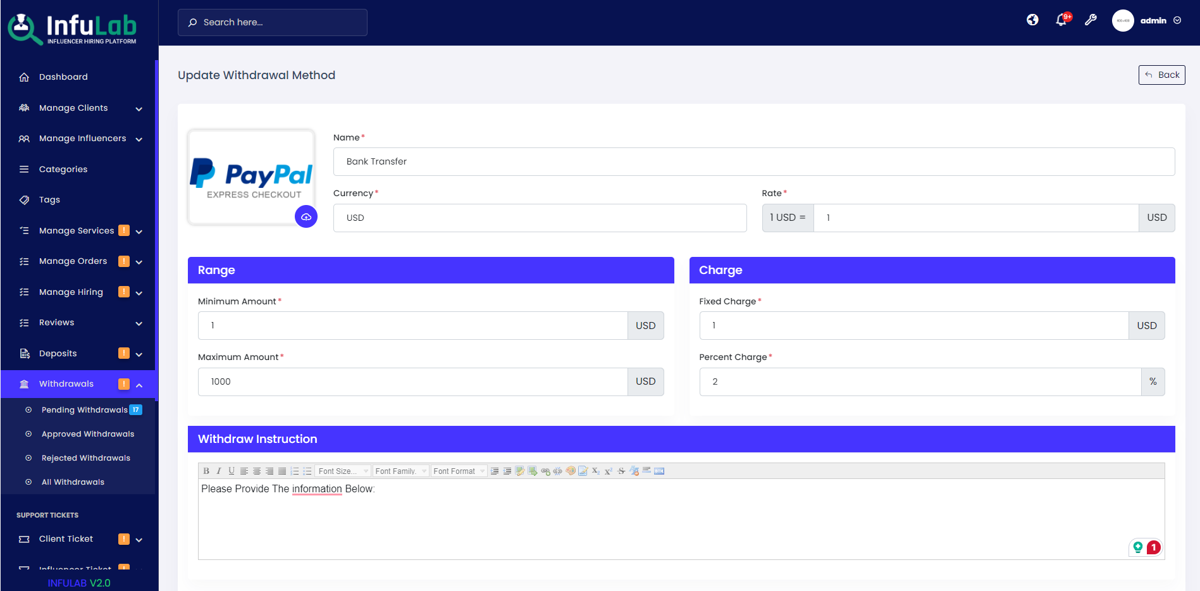Select the numbered list icon in editor

click(294, 471)
